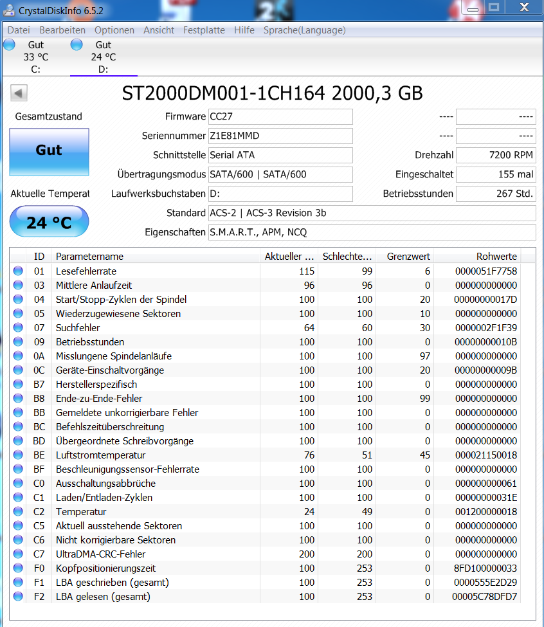Open the Bearbeiten menu
Screen dimensions: 544x627
click(62, 30)
